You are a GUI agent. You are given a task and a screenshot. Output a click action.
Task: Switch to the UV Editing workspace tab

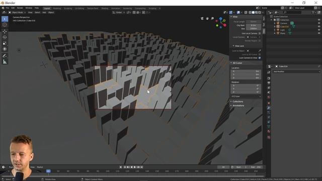tap(79, 9)
